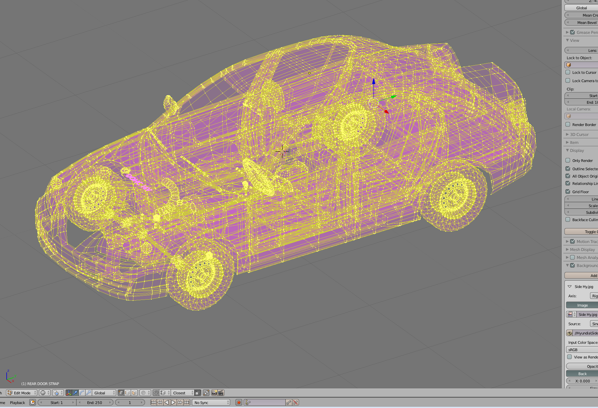The image size is (598, 408).
Task: Toggle automerge editing icon
Action: click(x=206, y=393)
